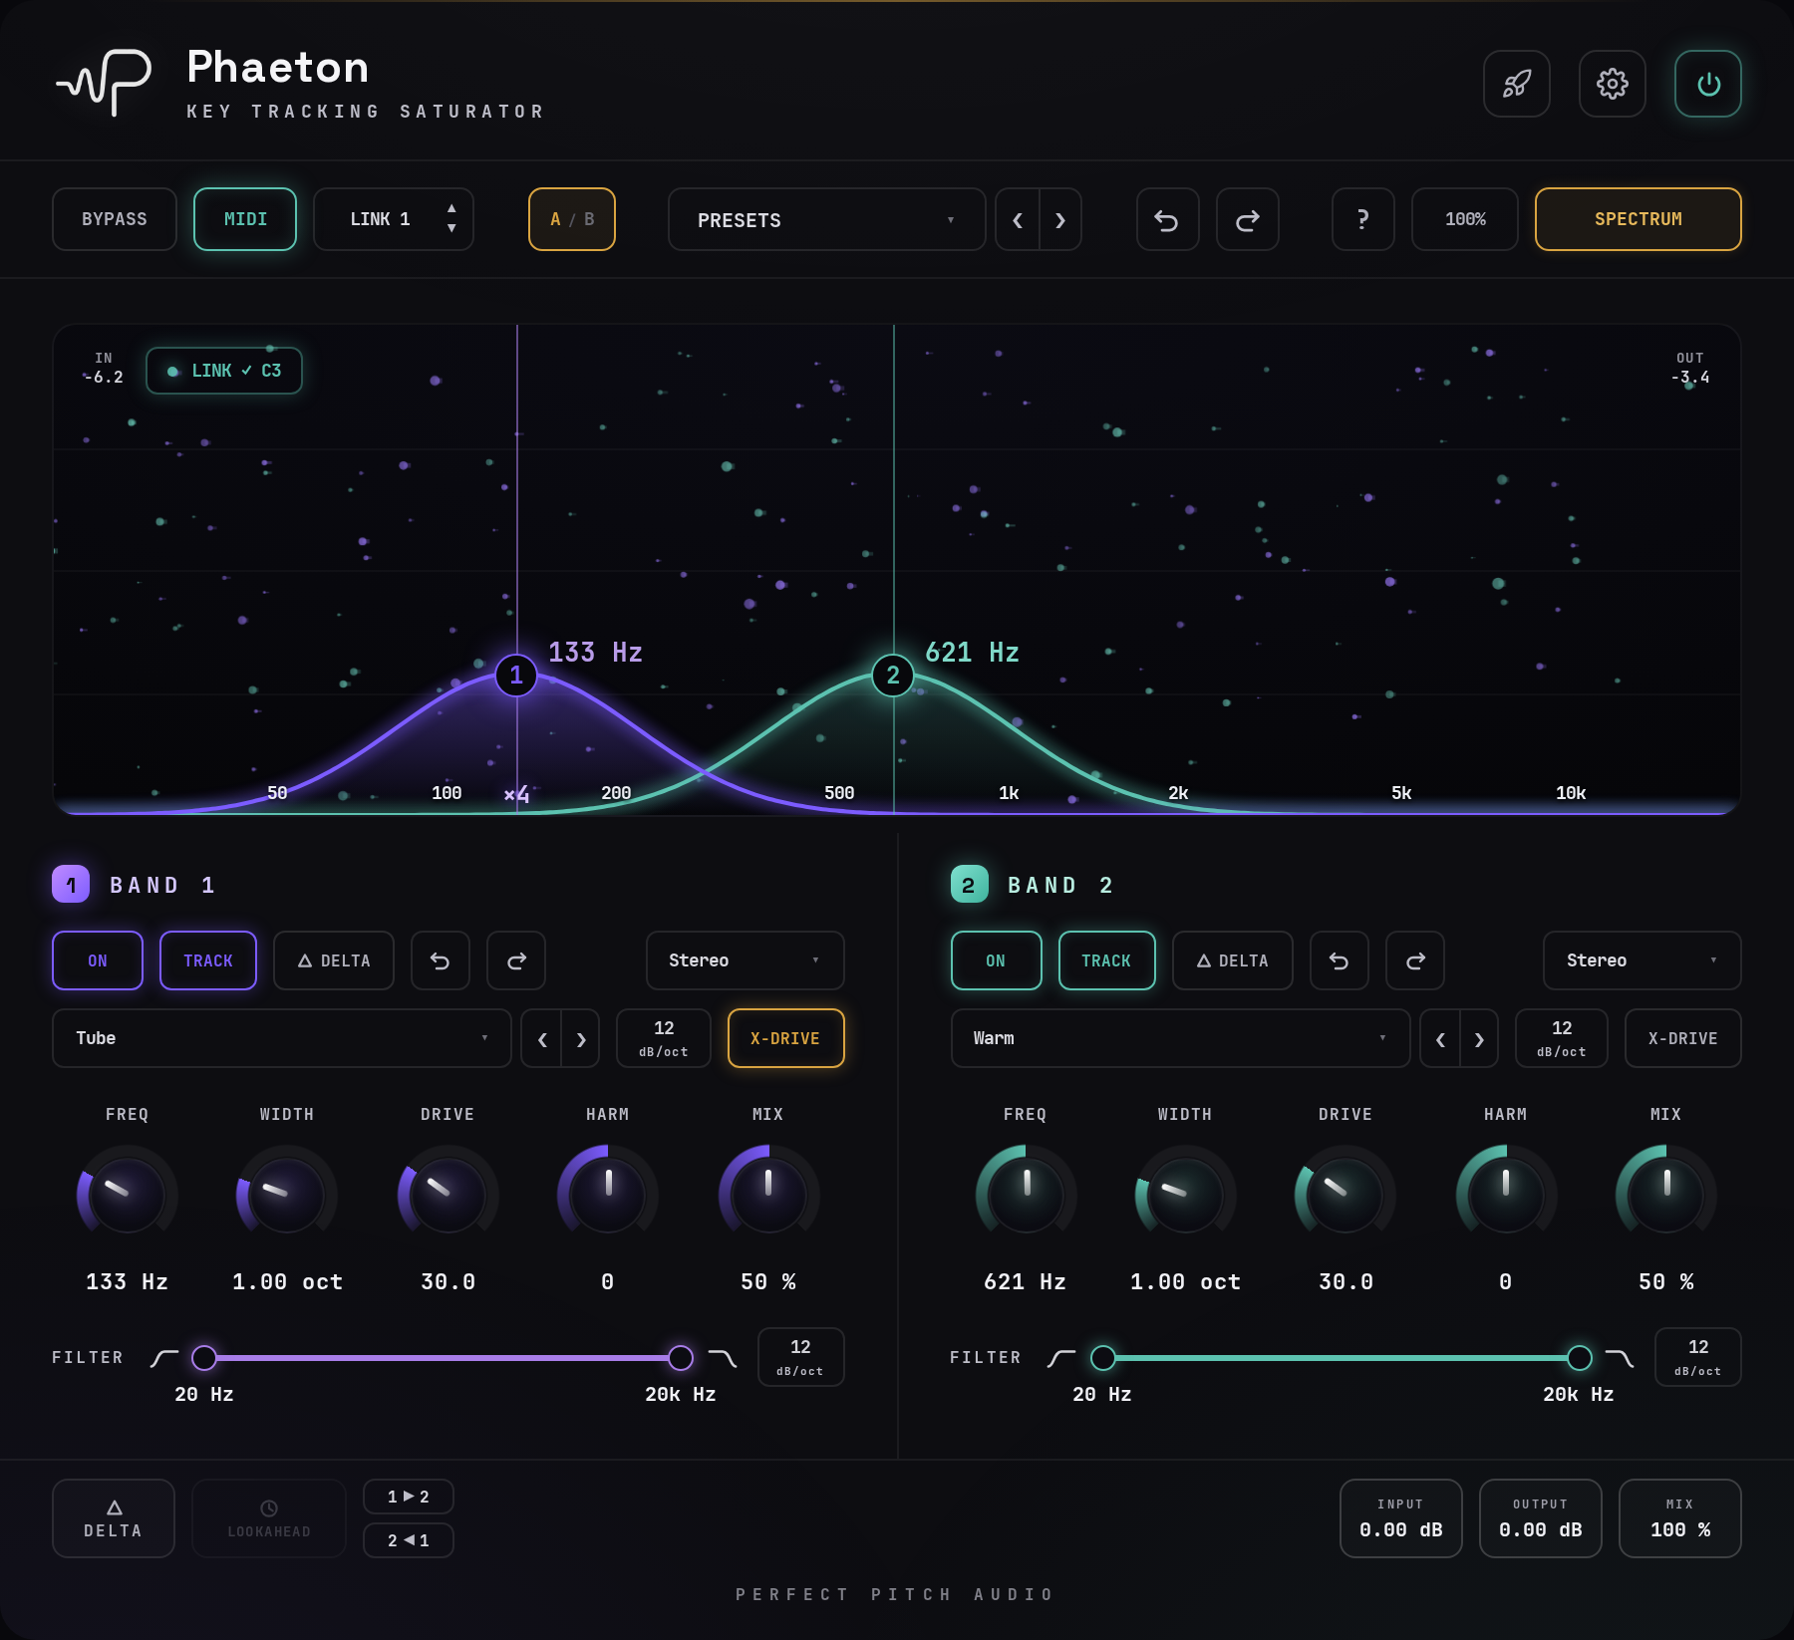Select next Band 1 saturation type
This screenshot has height=1640, width=1794.
(581, 1038)
